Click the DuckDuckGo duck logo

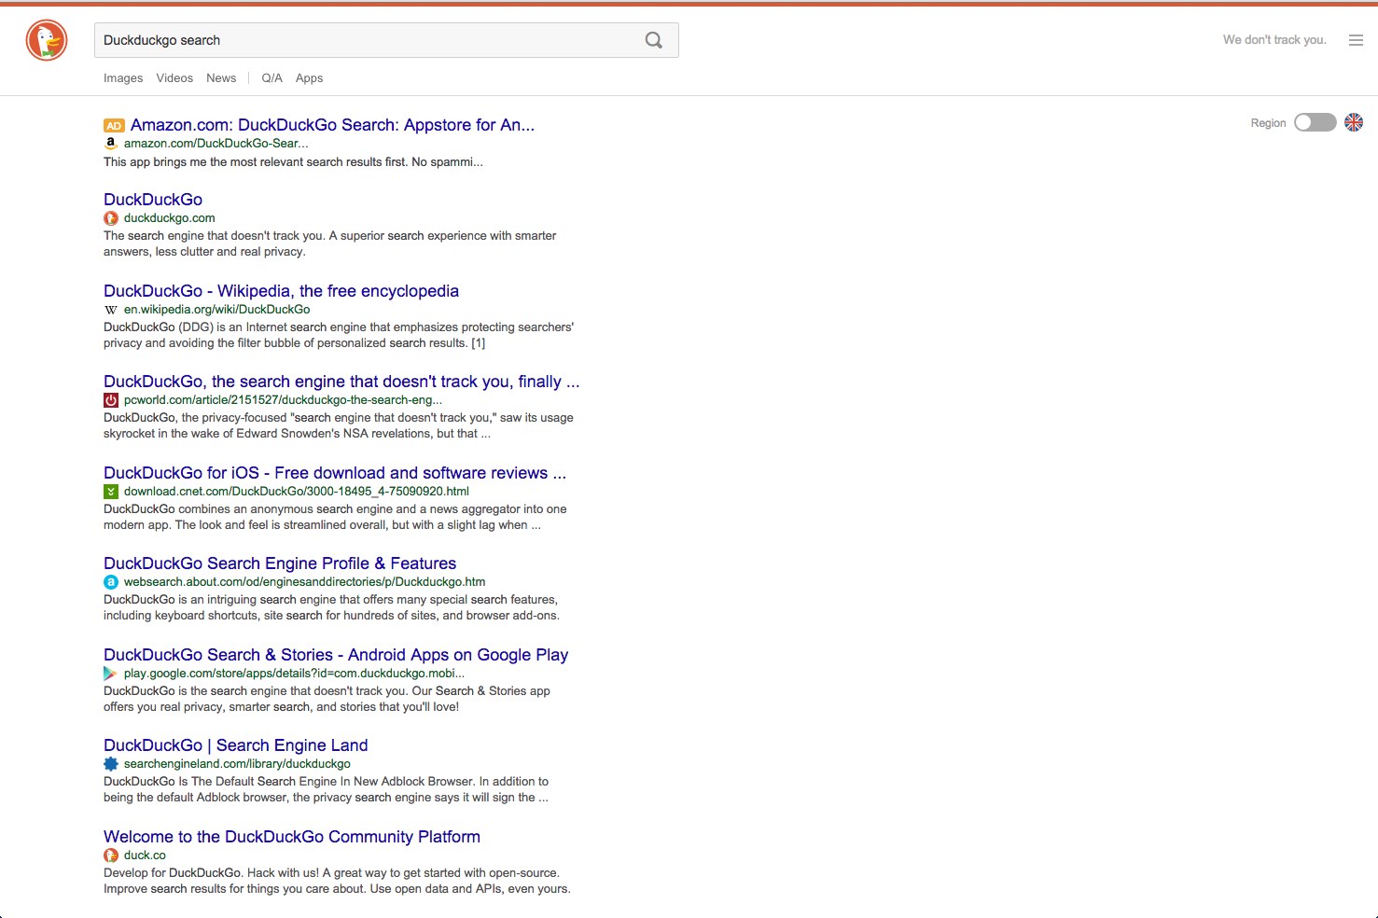47,40
